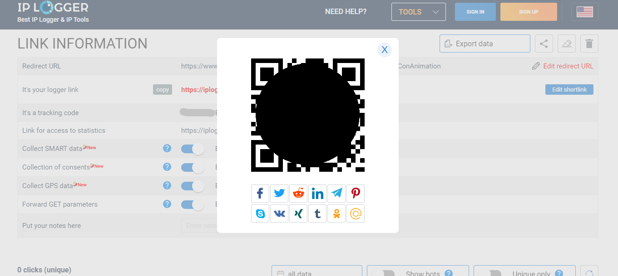Share the link via Telegram

click(x=336, y=194)
